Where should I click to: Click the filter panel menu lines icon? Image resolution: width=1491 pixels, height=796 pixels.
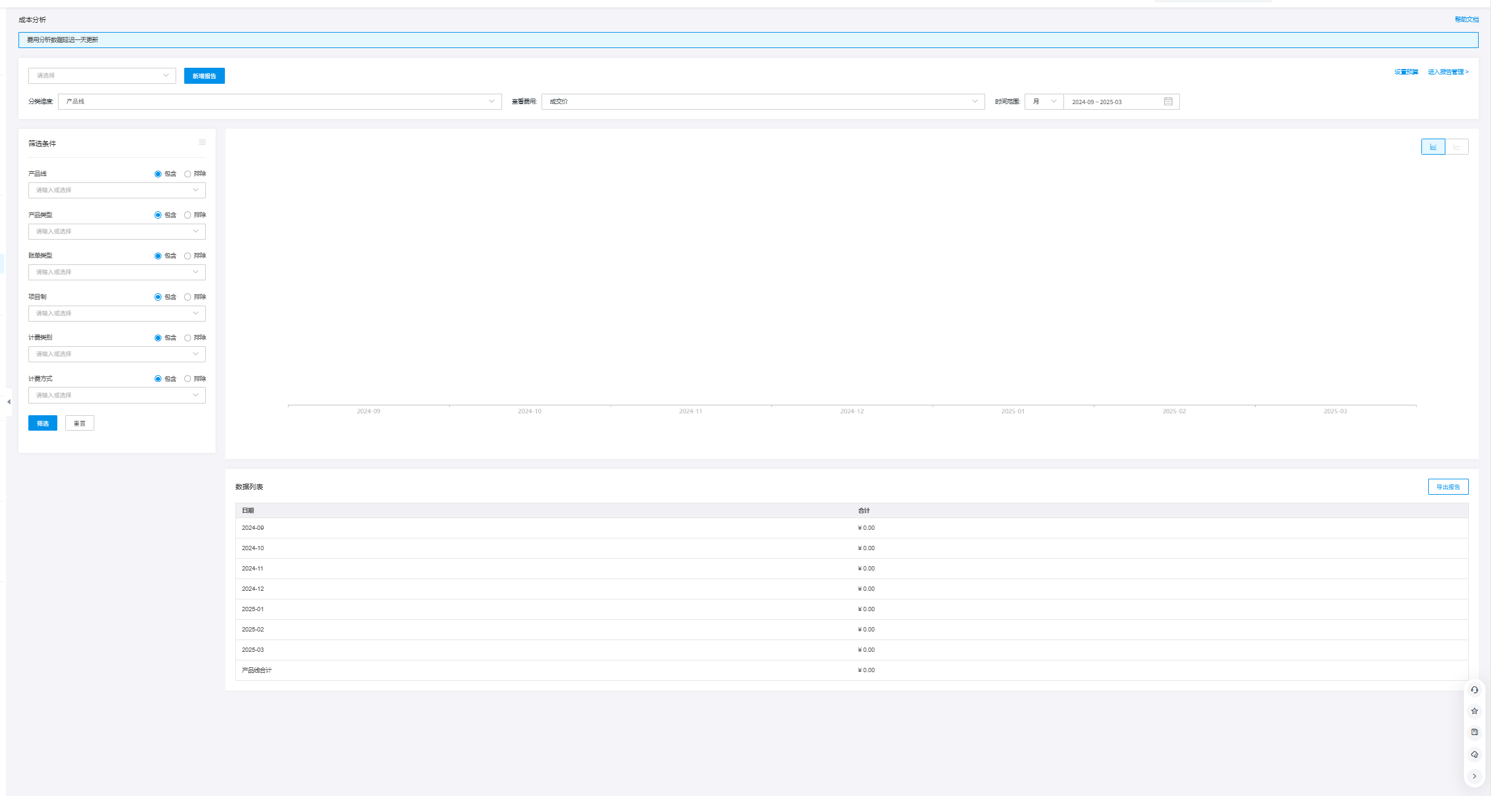pyautogui.click(x=202, y=142)
